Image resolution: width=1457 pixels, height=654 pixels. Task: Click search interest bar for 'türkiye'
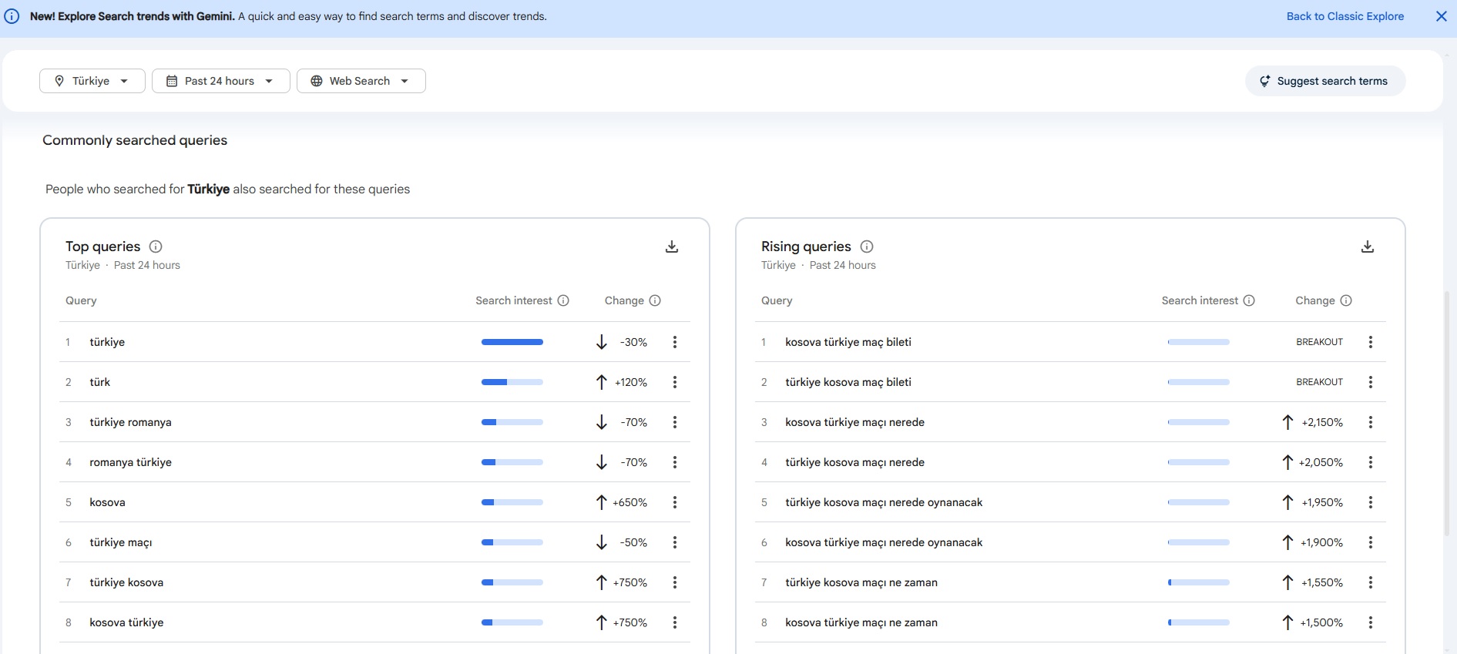pos(512,342)
